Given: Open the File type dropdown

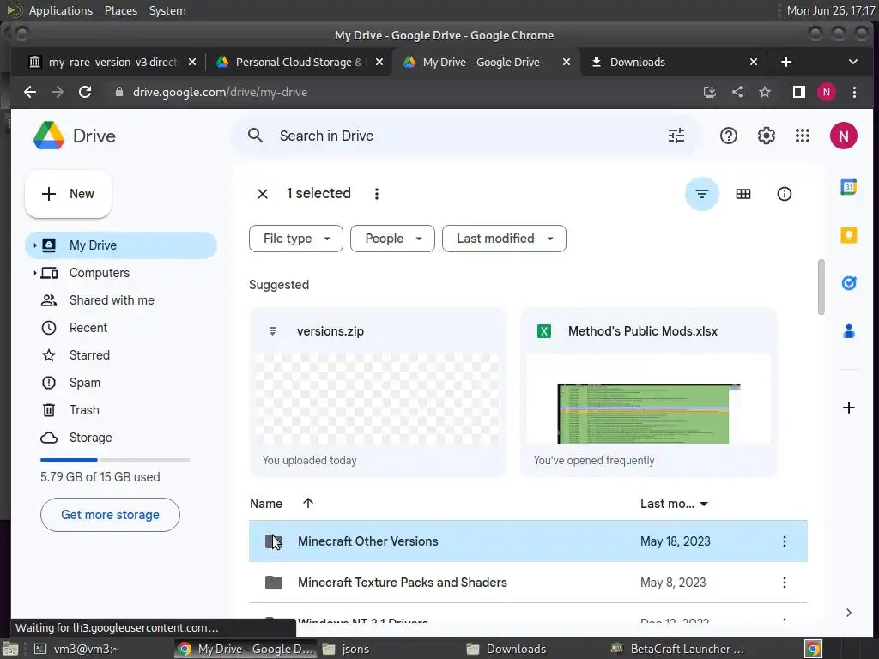Looking at the screenshot, I should [x=295, y=239].
